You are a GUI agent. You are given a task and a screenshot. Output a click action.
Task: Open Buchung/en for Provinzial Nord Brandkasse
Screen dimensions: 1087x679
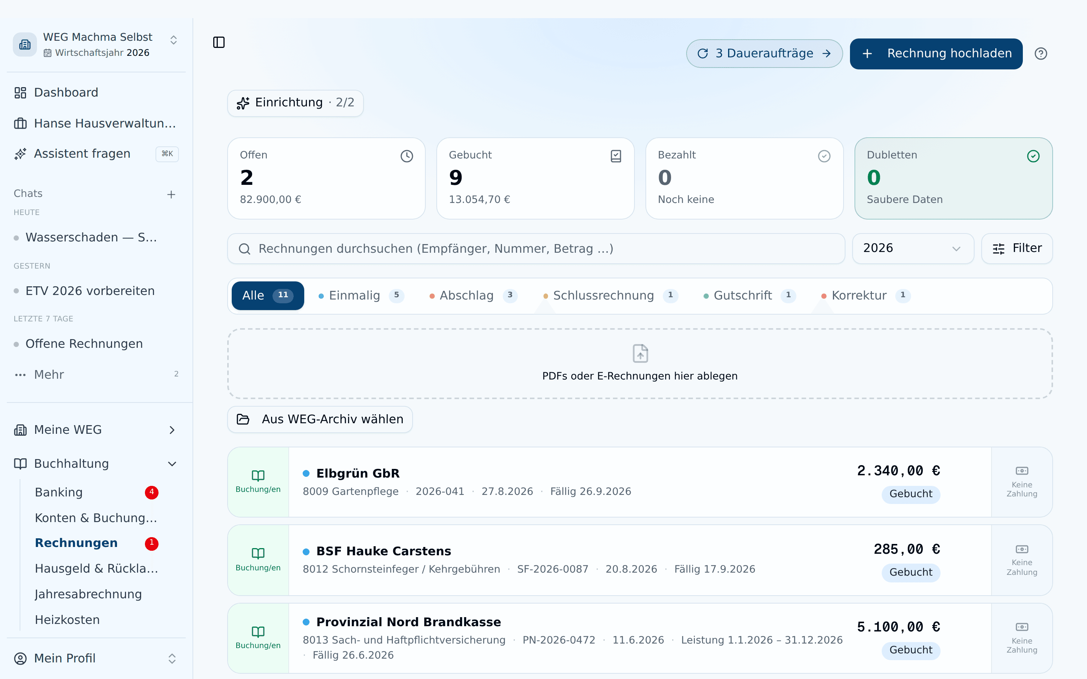pyautogui.click(x=258, y=638)
